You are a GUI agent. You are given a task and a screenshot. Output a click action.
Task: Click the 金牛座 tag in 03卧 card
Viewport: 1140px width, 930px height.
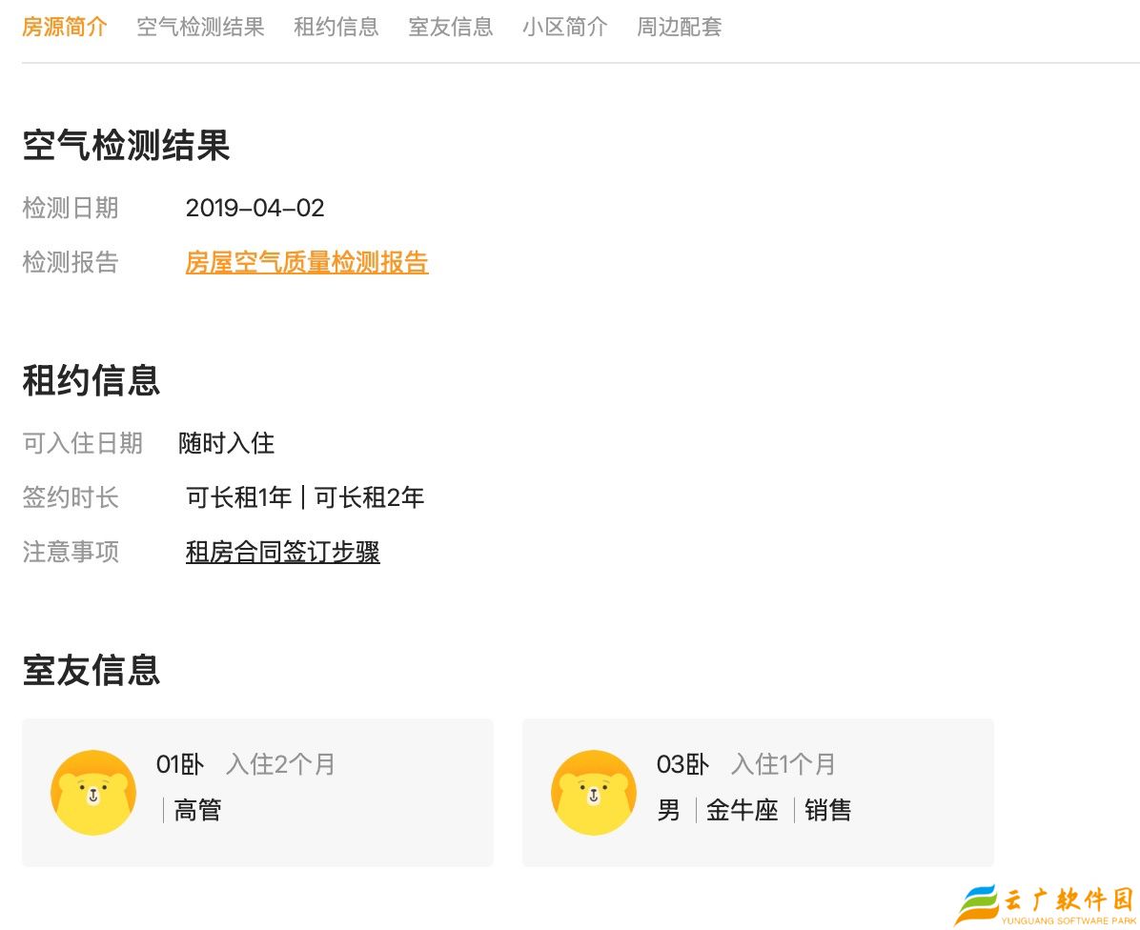(742, 811)
